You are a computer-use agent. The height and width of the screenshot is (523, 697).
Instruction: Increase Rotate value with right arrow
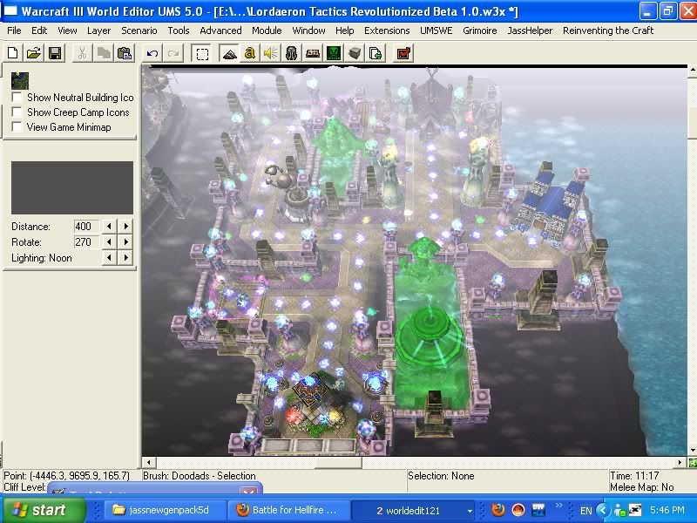pyautogui.click(x=126, y=242)
